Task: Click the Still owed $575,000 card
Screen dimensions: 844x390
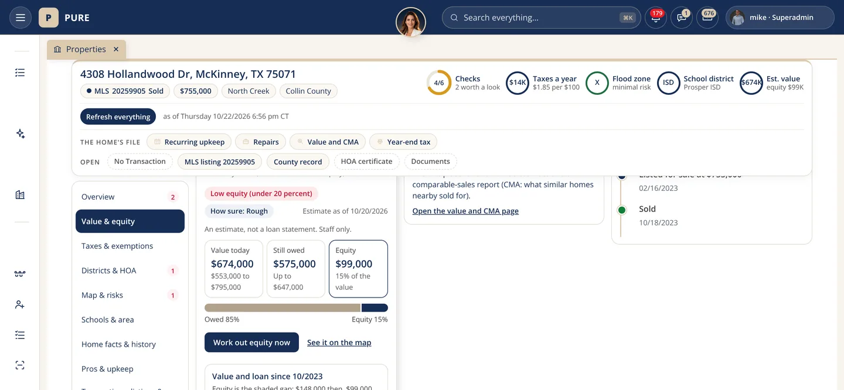Action: tap(295, 269)
